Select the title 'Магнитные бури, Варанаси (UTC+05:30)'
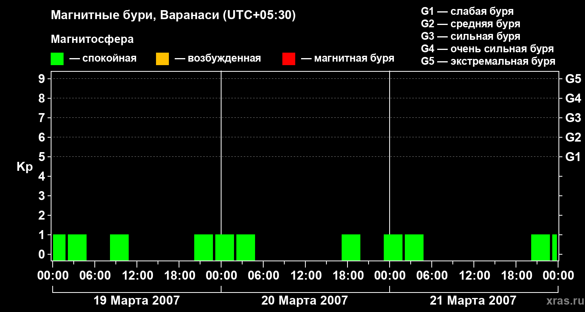585x312 pixels. point(173,16)
